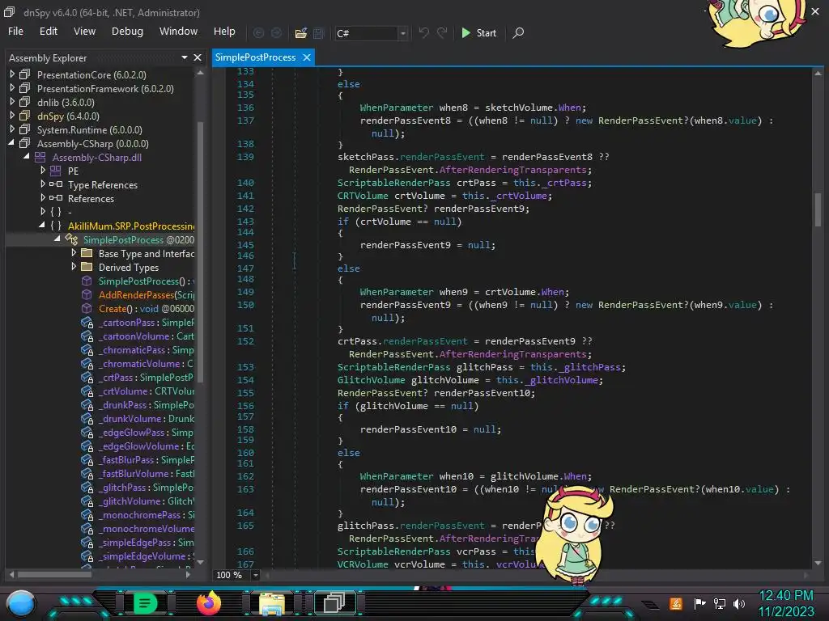Click the navigate forward arrow icon

pyautogui.click(x=277, y=33)
